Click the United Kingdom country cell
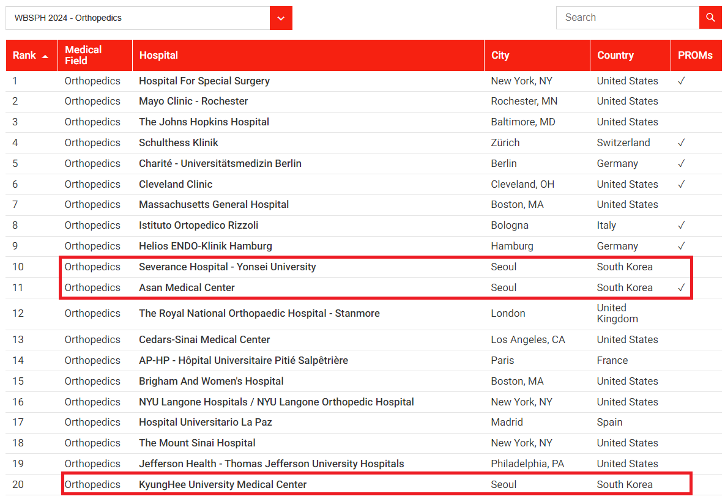Image resolution: width=725 pixels, height=499 pixels. coord(617,314)
